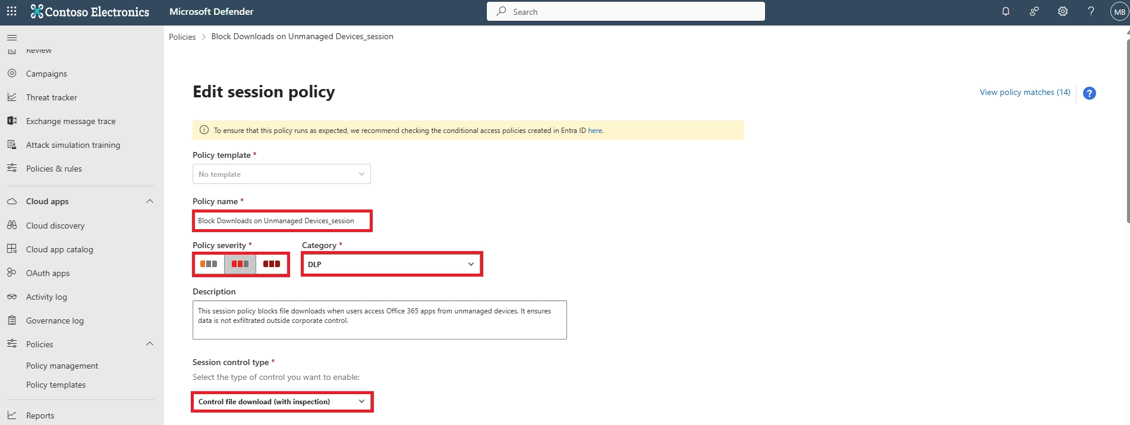Open Cloud app catalog
The height and width of the screenshot is (425, 1130).
tap(59, 249)
